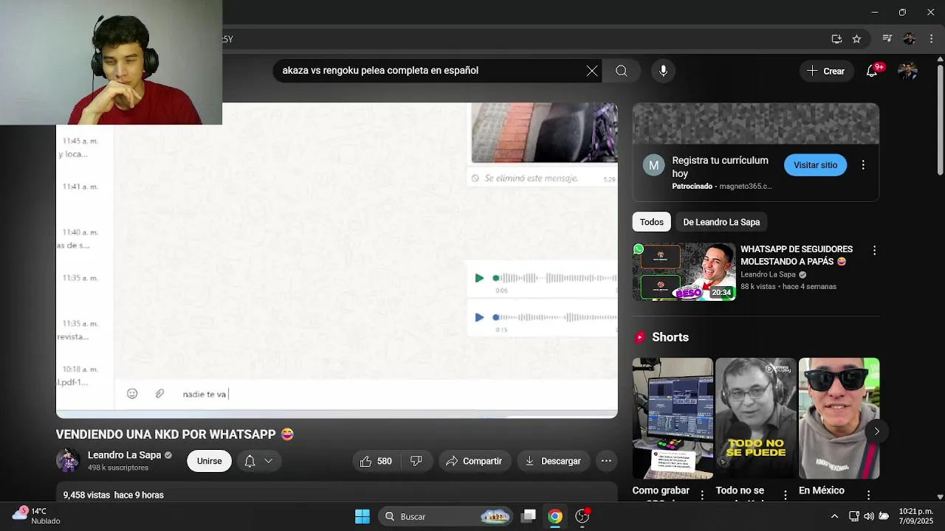Image resolution: width=945 pixels, height=531 pixels.
Task: Click install app icon in address bar
Action: [x=836, y=39]
